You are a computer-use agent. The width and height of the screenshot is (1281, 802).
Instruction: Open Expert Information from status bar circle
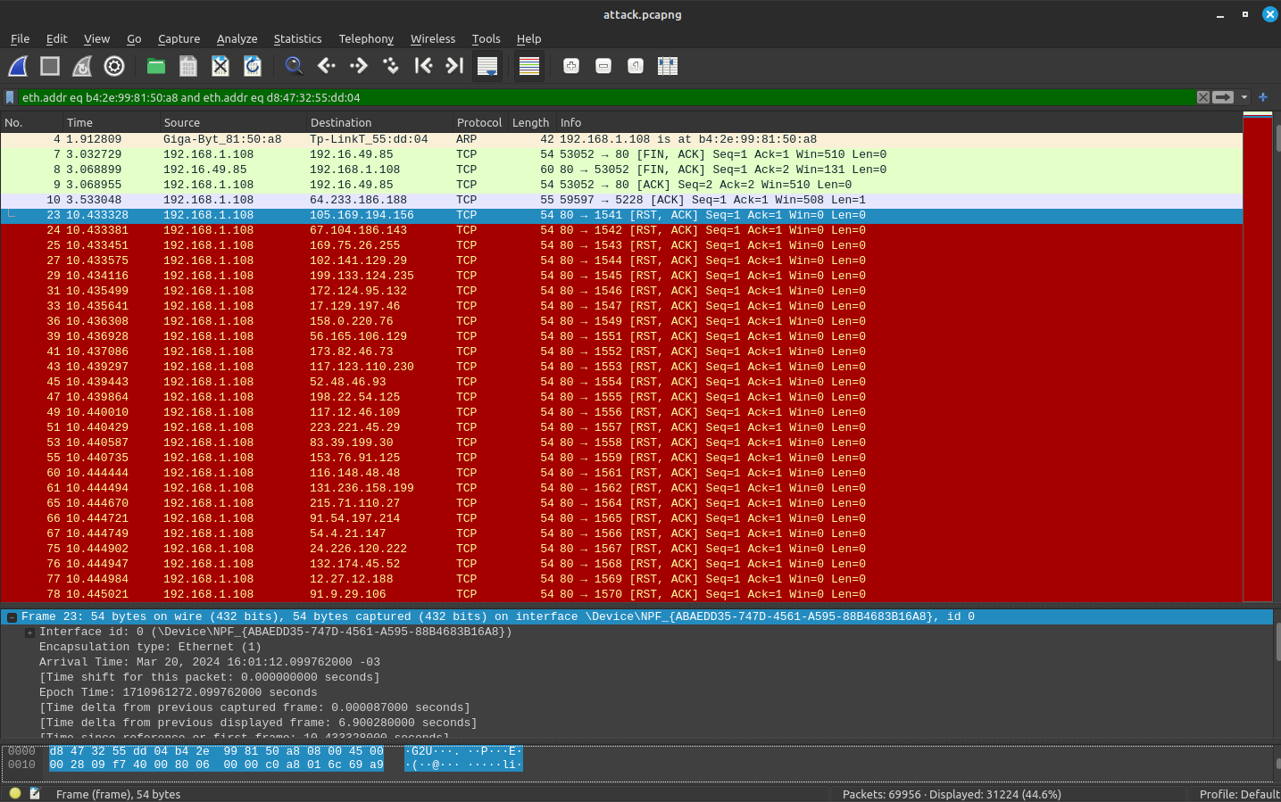(15, 793)
